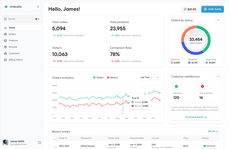Click the search magnifier icon
The height and width of the screenshot is (149, 229).
(6, 19)
